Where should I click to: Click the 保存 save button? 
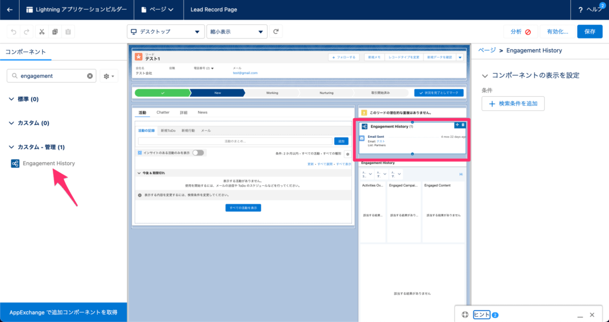[589, 31]
